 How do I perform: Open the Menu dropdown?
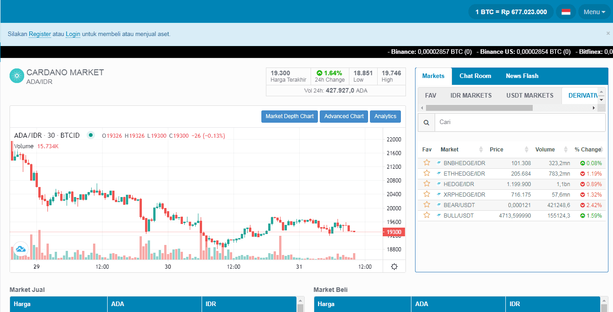click(x=594, y=11)
